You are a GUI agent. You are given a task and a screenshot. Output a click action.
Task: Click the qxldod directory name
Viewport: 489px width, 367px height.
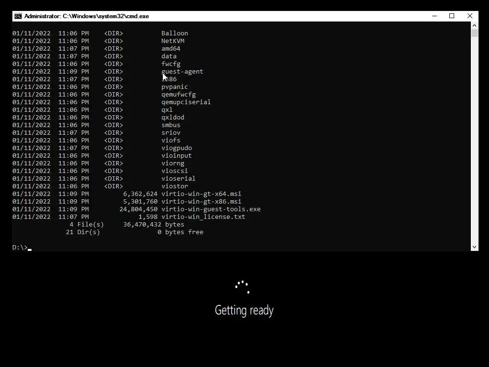point(173,118)
